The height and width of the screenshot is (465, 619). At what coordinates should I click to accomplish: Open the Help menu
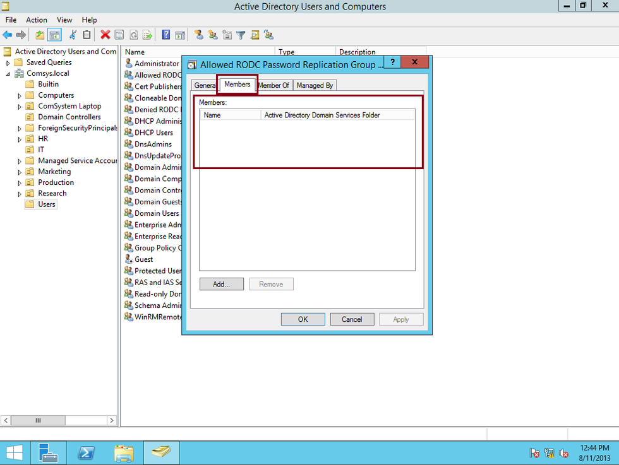point(89,20)
